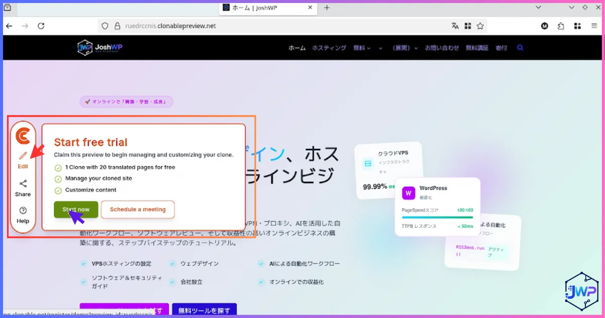Click the Start free trial heading
Image resolution: width=605 pixels, height=318 pixels.
pyautogui.click(x=91, y=142)
